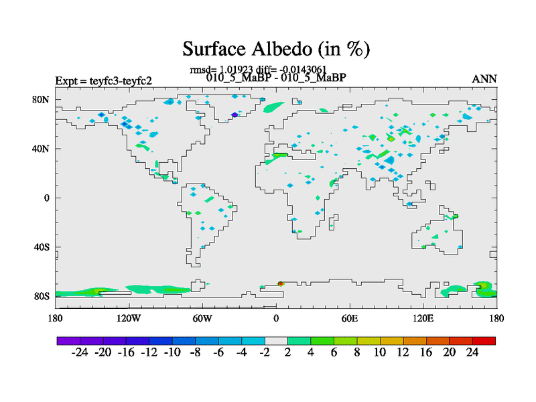Click the Surface Albedo plot title
536x402 pixels.
[276, 49]
